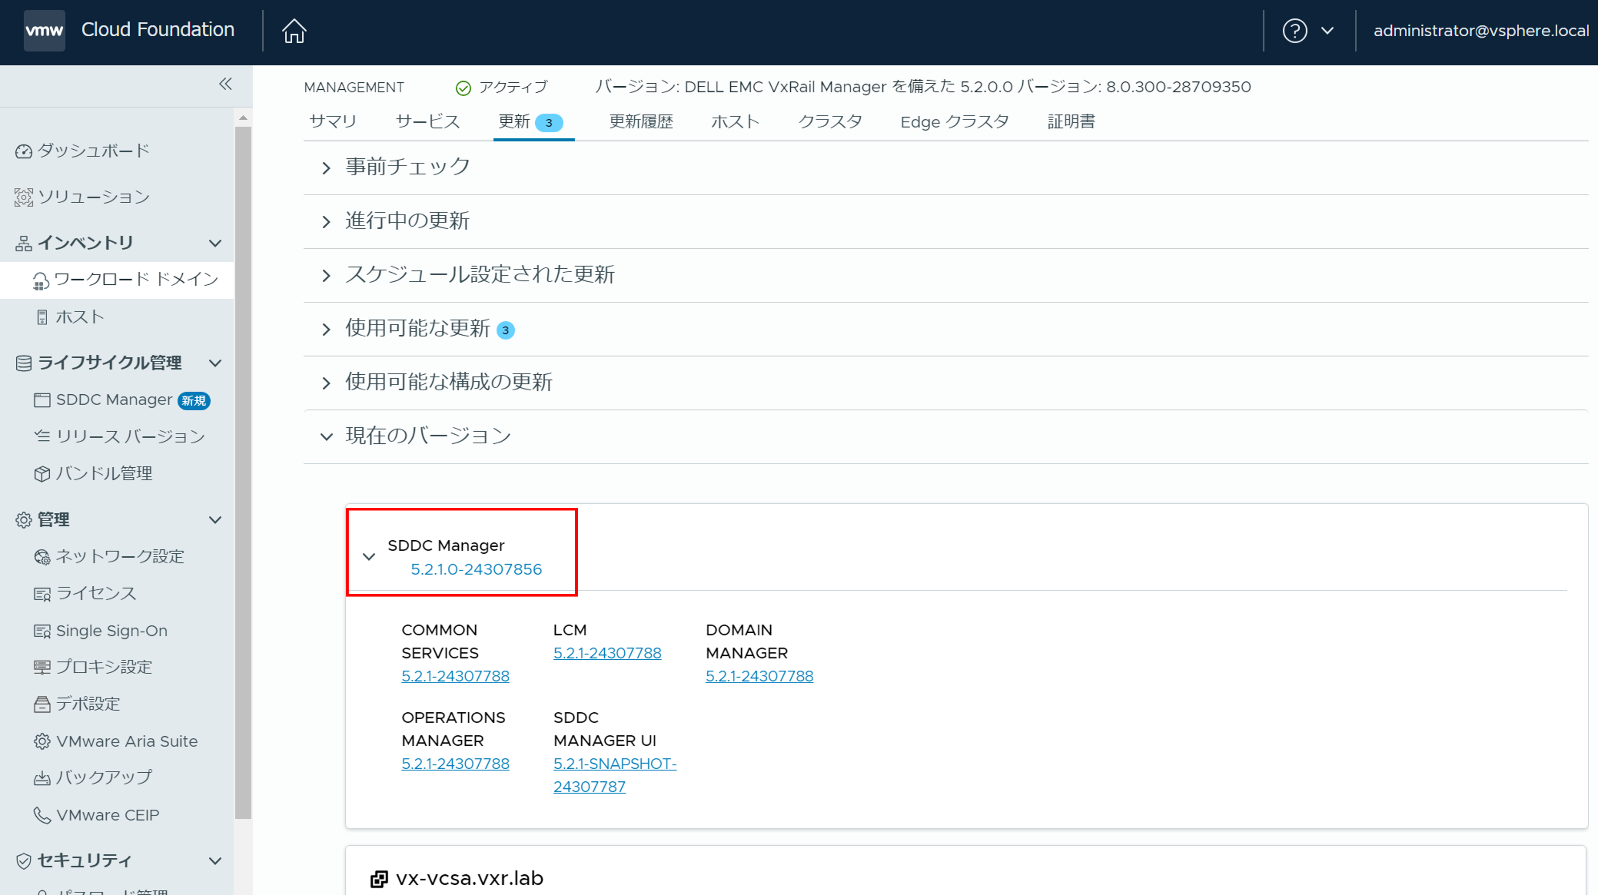Open SDDC Manager sidebar entry
1598x895 pixels.
tap(114, 400)
